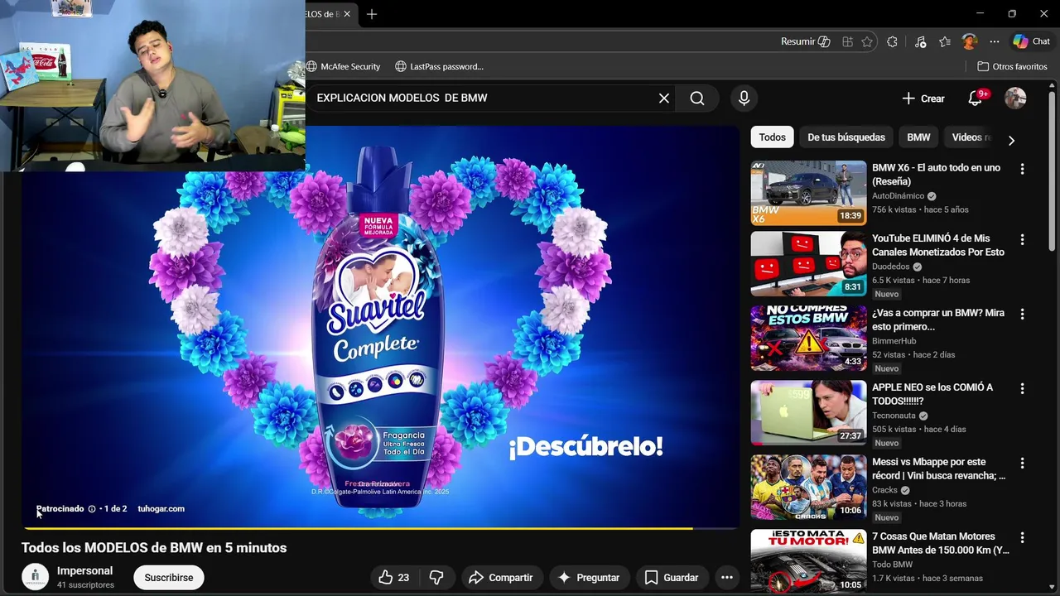
Task: Open options menu for APPLE NEO video
Action: pyautogui.click(x=1022, y=388)
